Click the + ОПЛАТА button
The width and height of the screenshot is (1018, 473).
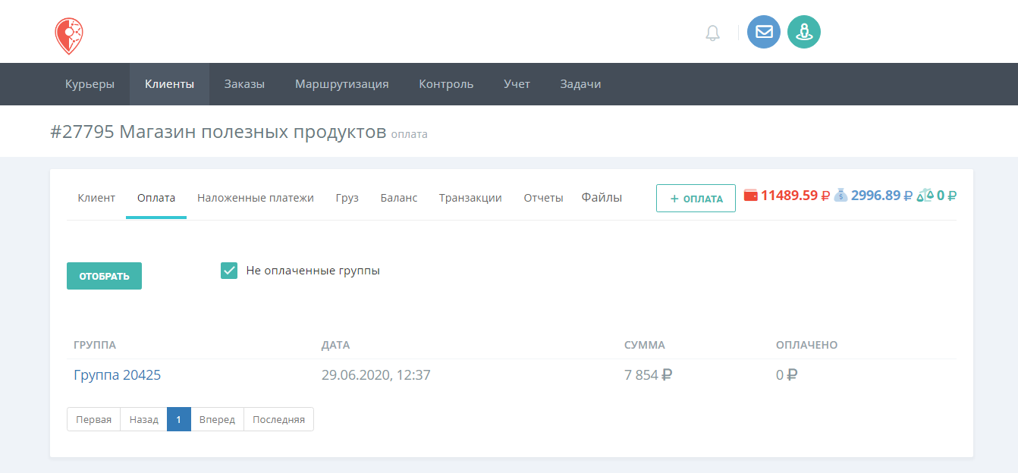696,199
